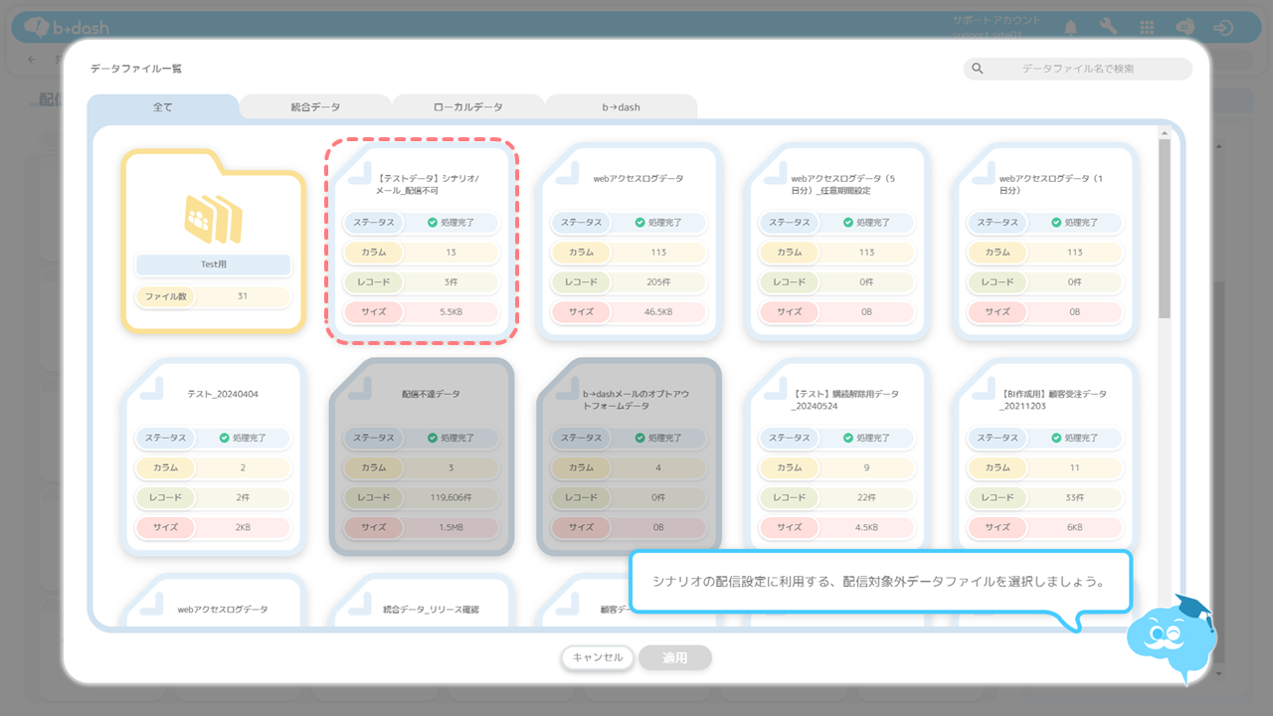Click the logout icon in header
This screenshot has width=1273, height=716.
[1224, 28]
